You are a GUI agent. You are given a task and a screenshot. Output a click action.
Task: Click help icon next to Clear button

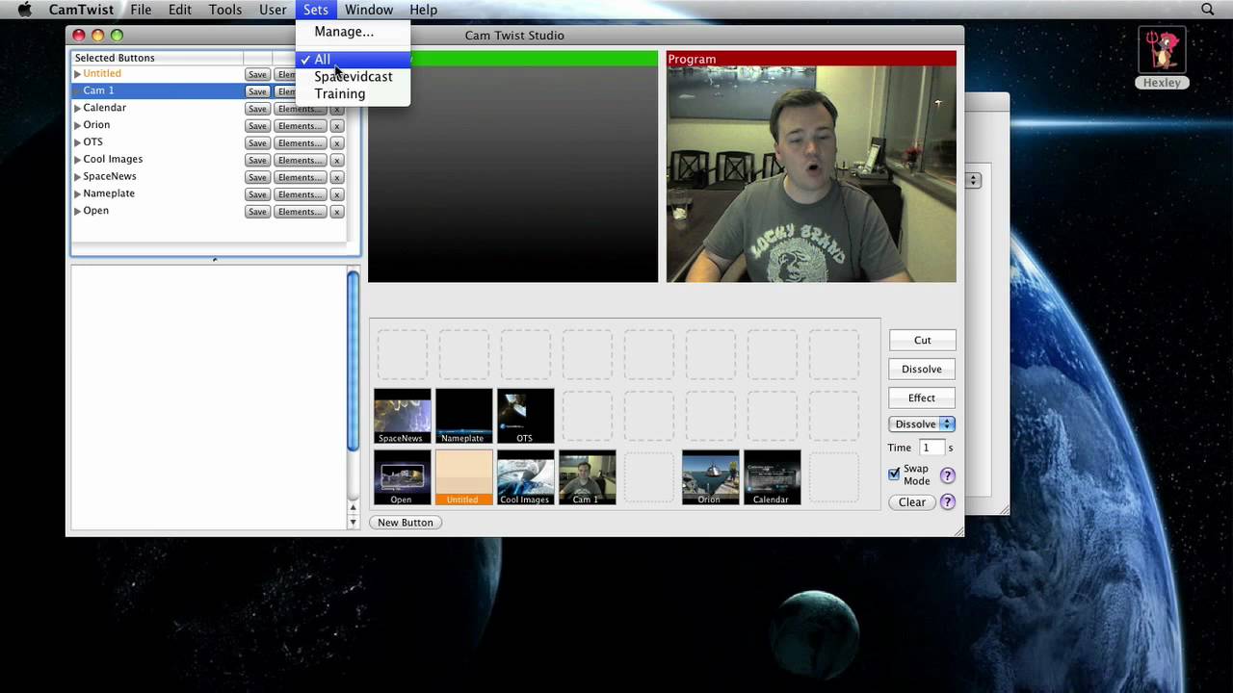tap(947, 501)
